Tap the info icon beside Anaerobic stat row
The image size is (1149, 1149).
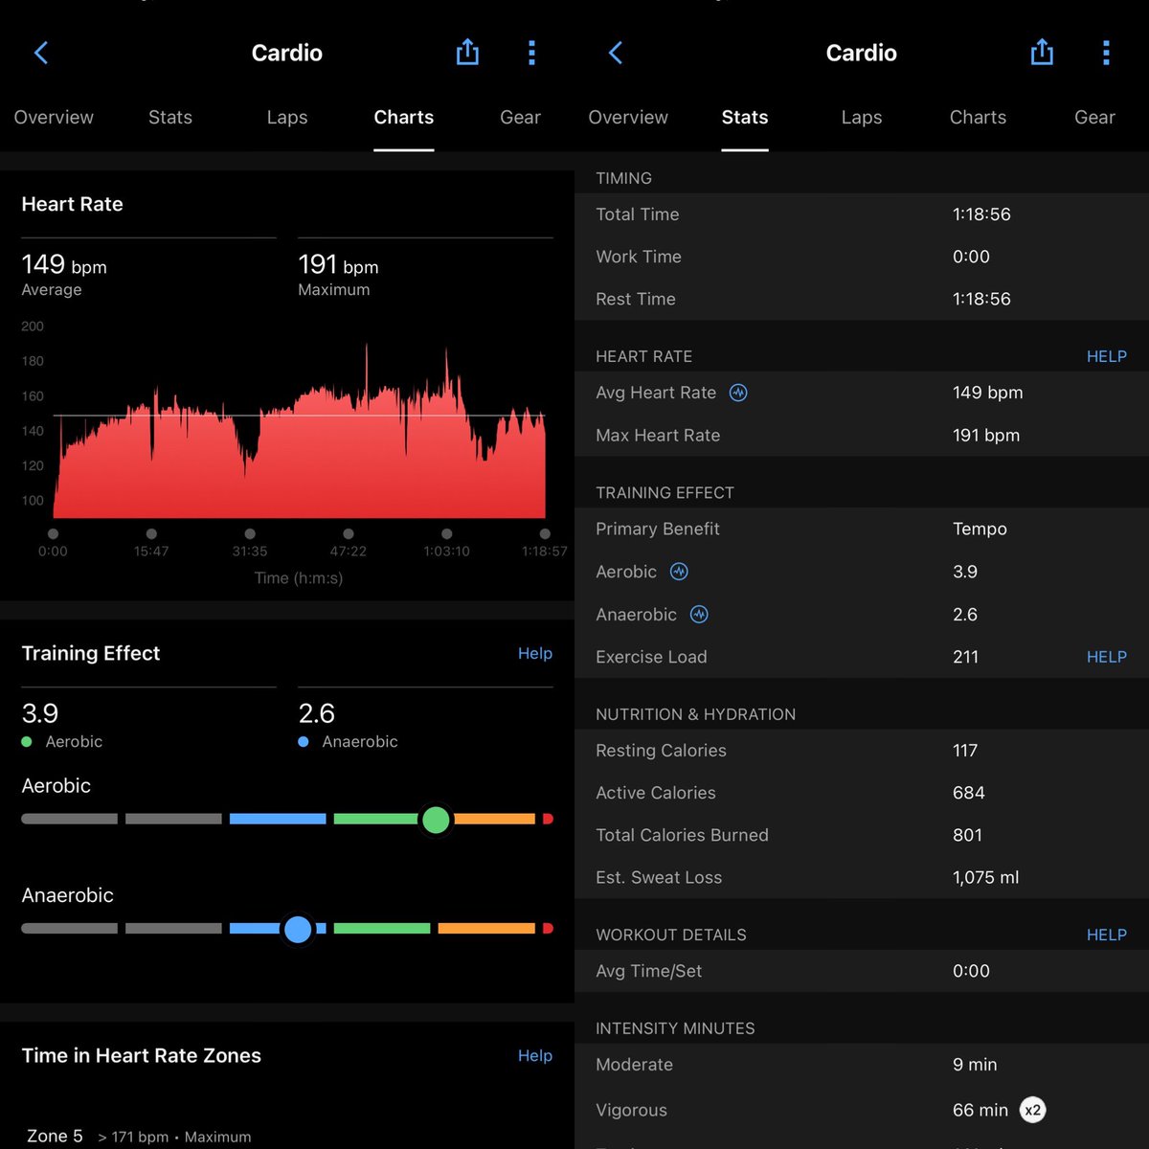699,615
